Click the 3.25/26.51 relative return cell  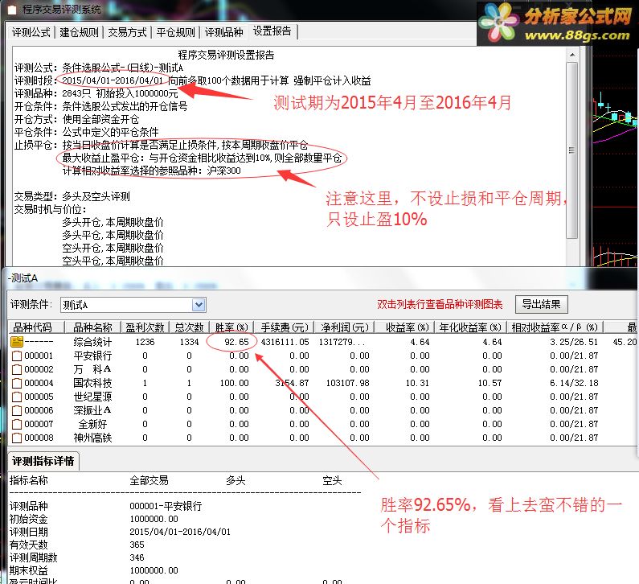click(574, 342)
